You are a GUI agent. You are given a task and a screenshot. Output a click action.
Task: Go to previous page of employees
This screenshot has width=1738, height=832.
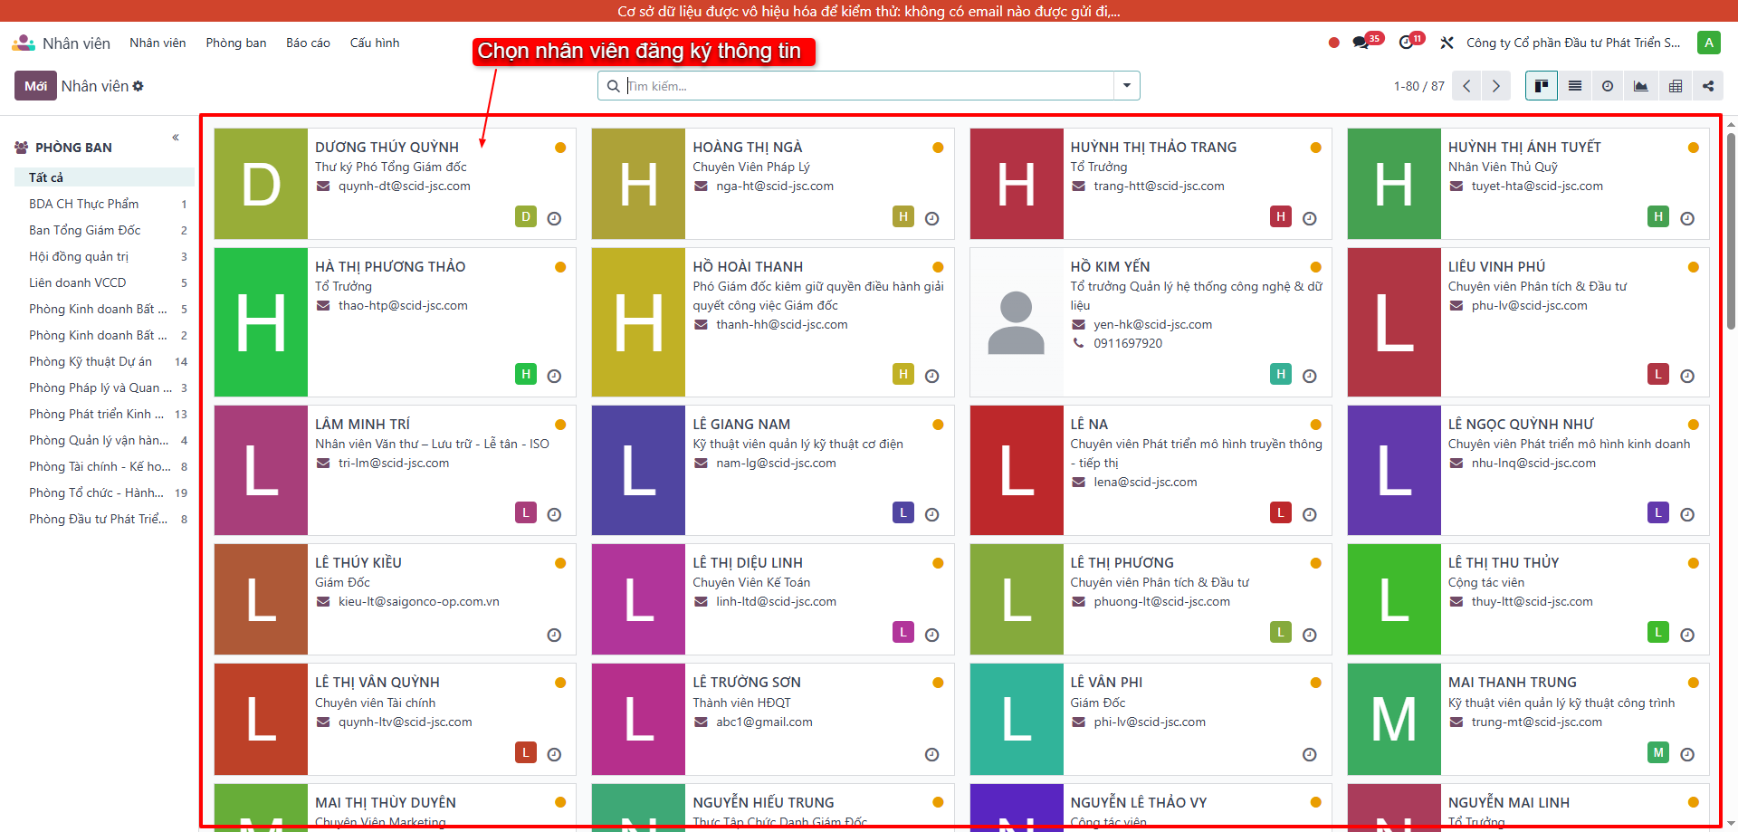[x=1466, y=86]
